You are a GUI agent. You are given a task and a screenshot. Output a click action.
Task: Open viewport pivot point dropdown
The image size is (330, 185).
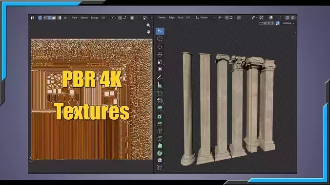pos(220,18)
